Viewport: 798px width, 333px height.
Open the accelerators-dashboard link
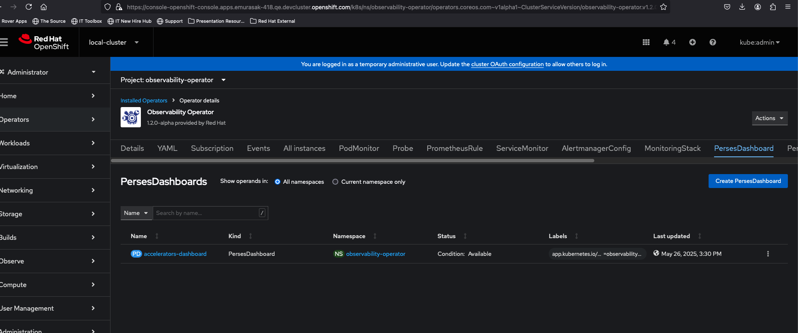(175, 254)
